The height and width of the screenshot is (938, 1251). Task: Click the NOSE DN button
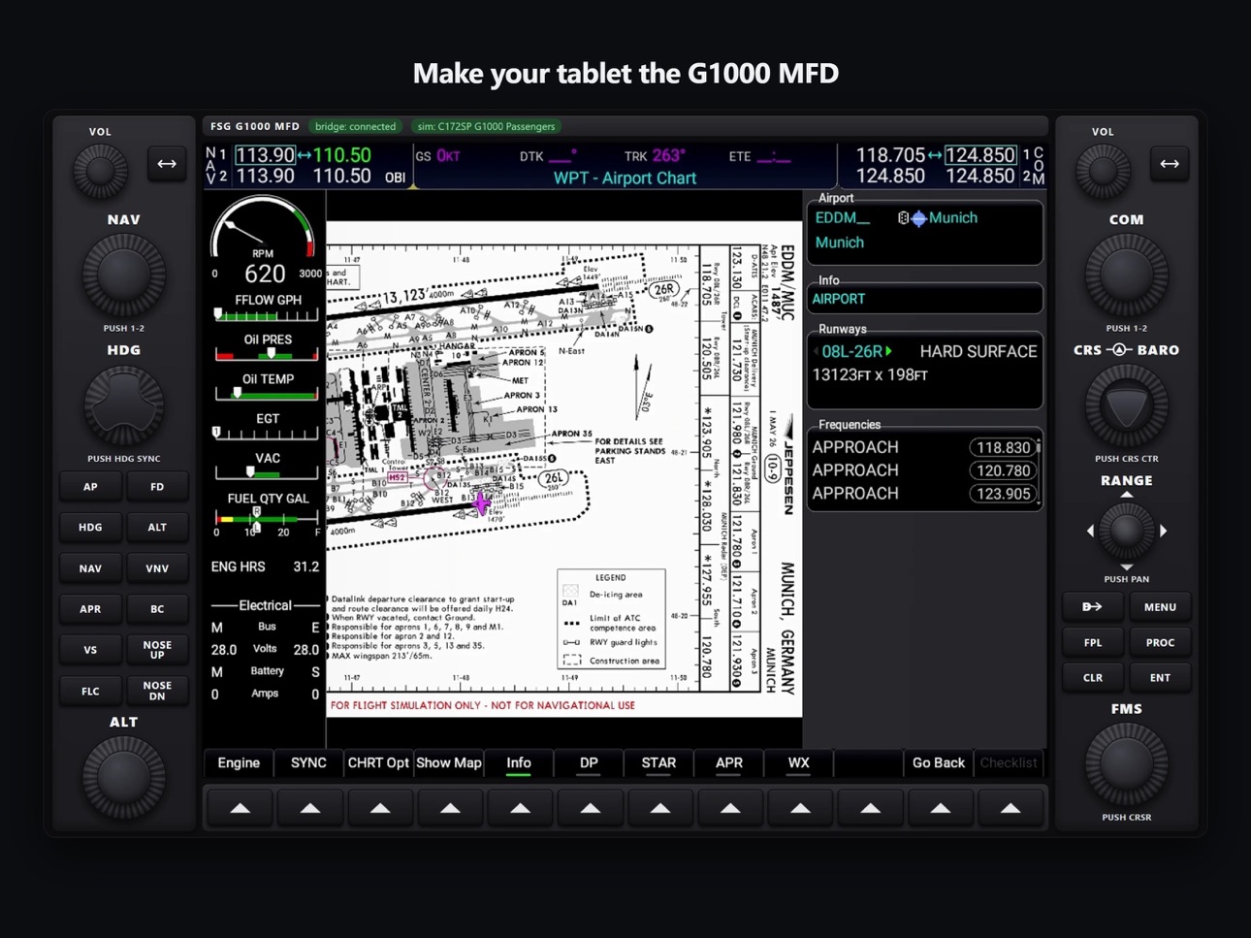pyautogui.click(x=157, y=691)
